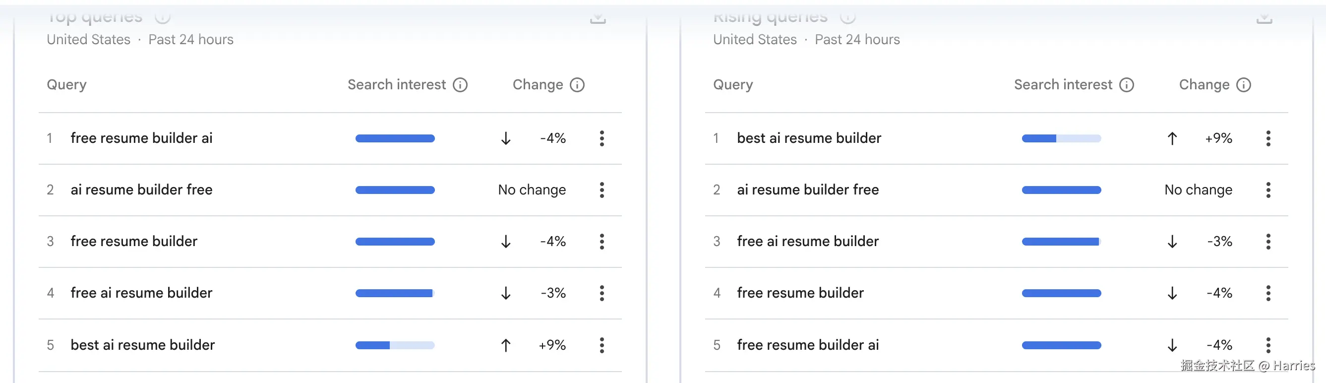
Task: Click 'Search interest' header text in Top queries
Action: tap(396, 85)
